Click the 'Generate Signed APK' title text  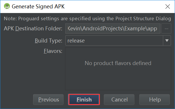click(38, 6)
